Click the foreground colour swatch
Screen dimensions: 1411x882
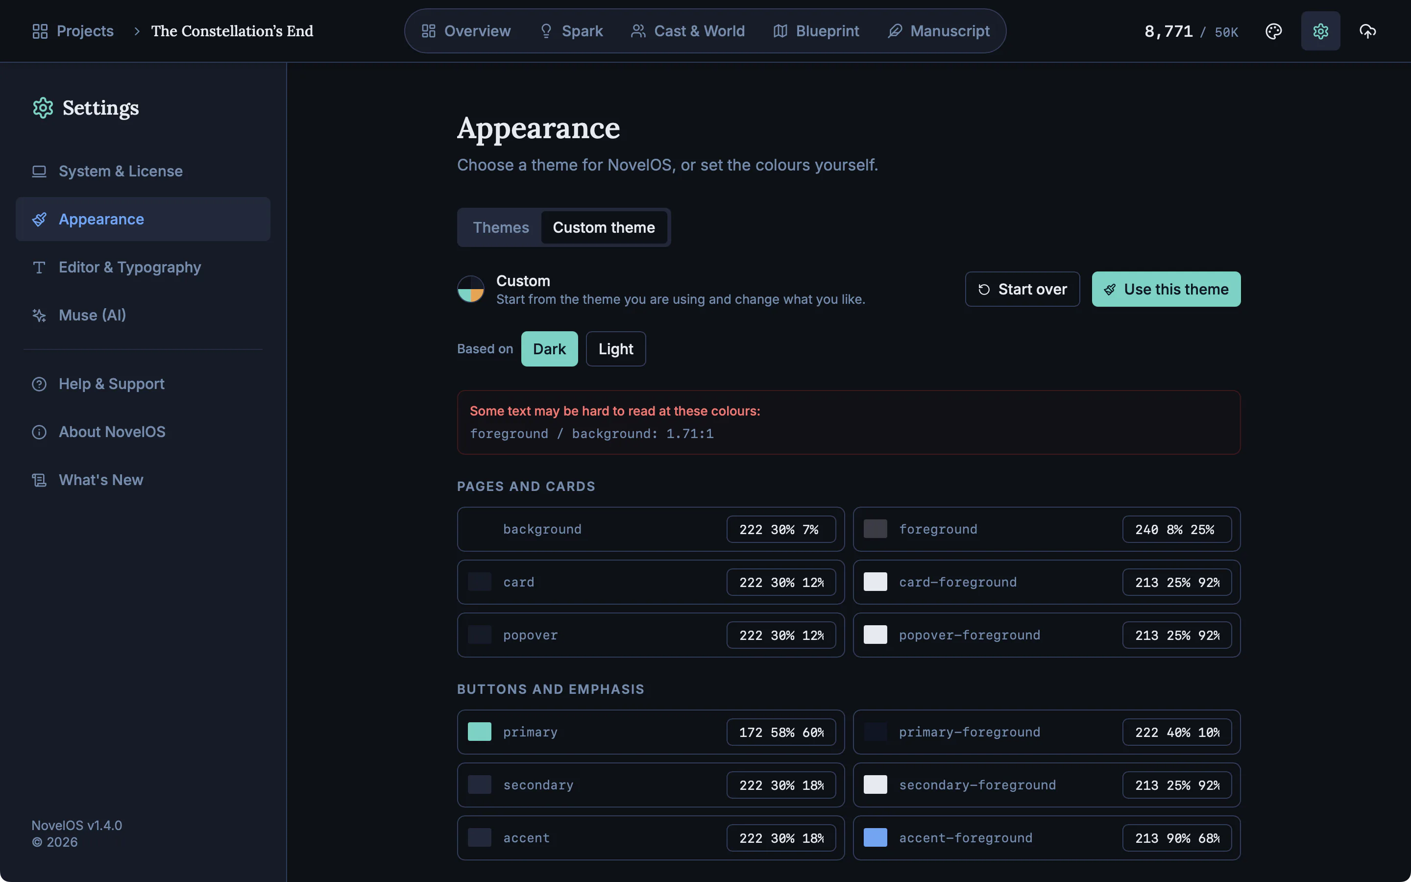point(875,529)
